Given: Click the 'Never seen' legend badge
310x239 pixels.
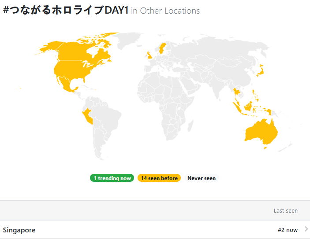Looking at the screenshot, I should pyautogui.click(x=202, y=178).
